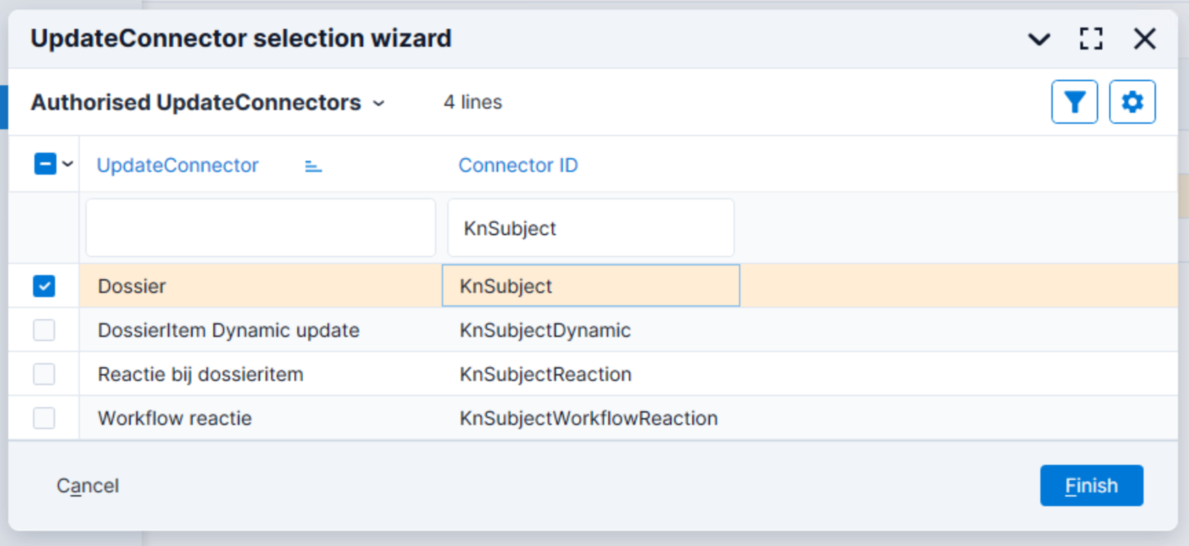
Task: Select the KnSubjectWorkflowReaction cell
Action: pyautogui.click(x=588, y=418)
